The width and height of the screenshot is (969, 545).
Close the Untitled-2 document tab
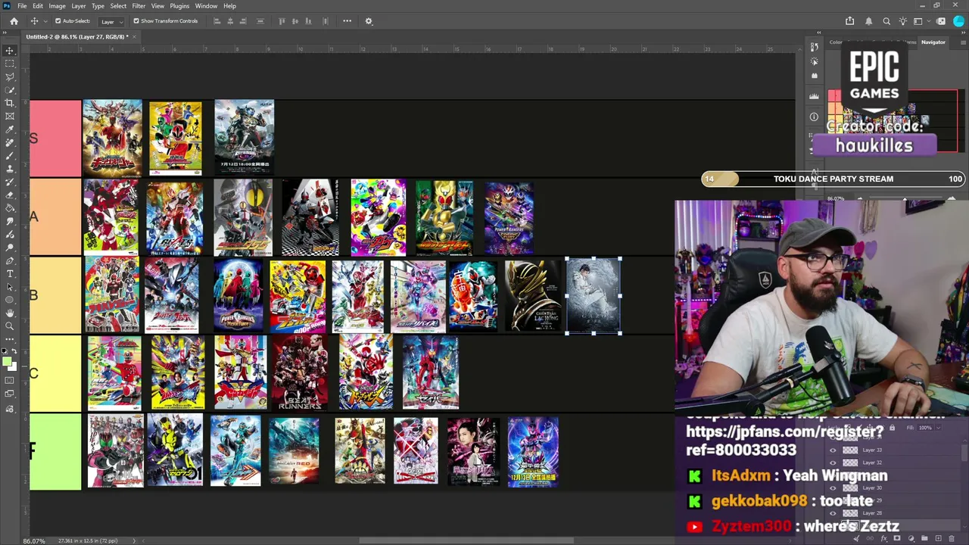pyautogui.click(x=134, y=36)
